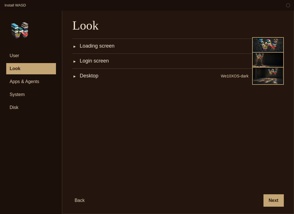
Task: Switch to the Disk step
Action: [31, 107]
